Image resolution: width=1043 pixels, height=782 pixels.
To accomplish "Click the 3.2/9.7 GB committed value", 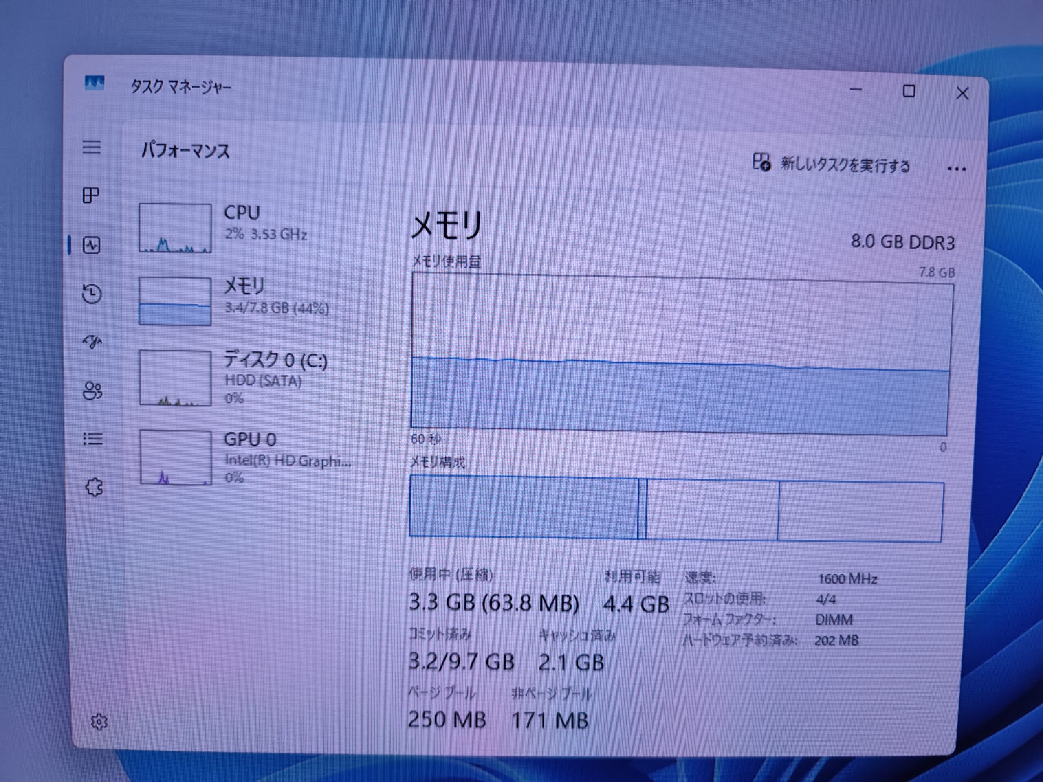I will pos(461,661).
